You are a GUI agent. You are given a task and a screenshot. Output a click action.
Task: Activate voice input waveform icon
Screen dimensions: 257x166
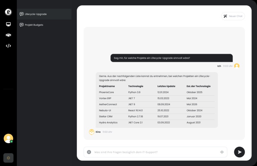[x=222, y=152]
